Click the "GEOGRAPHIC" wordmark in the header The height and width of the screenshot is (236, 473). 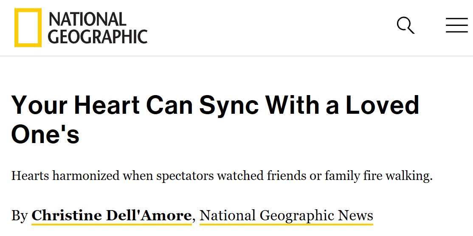[x=98, y=37]
